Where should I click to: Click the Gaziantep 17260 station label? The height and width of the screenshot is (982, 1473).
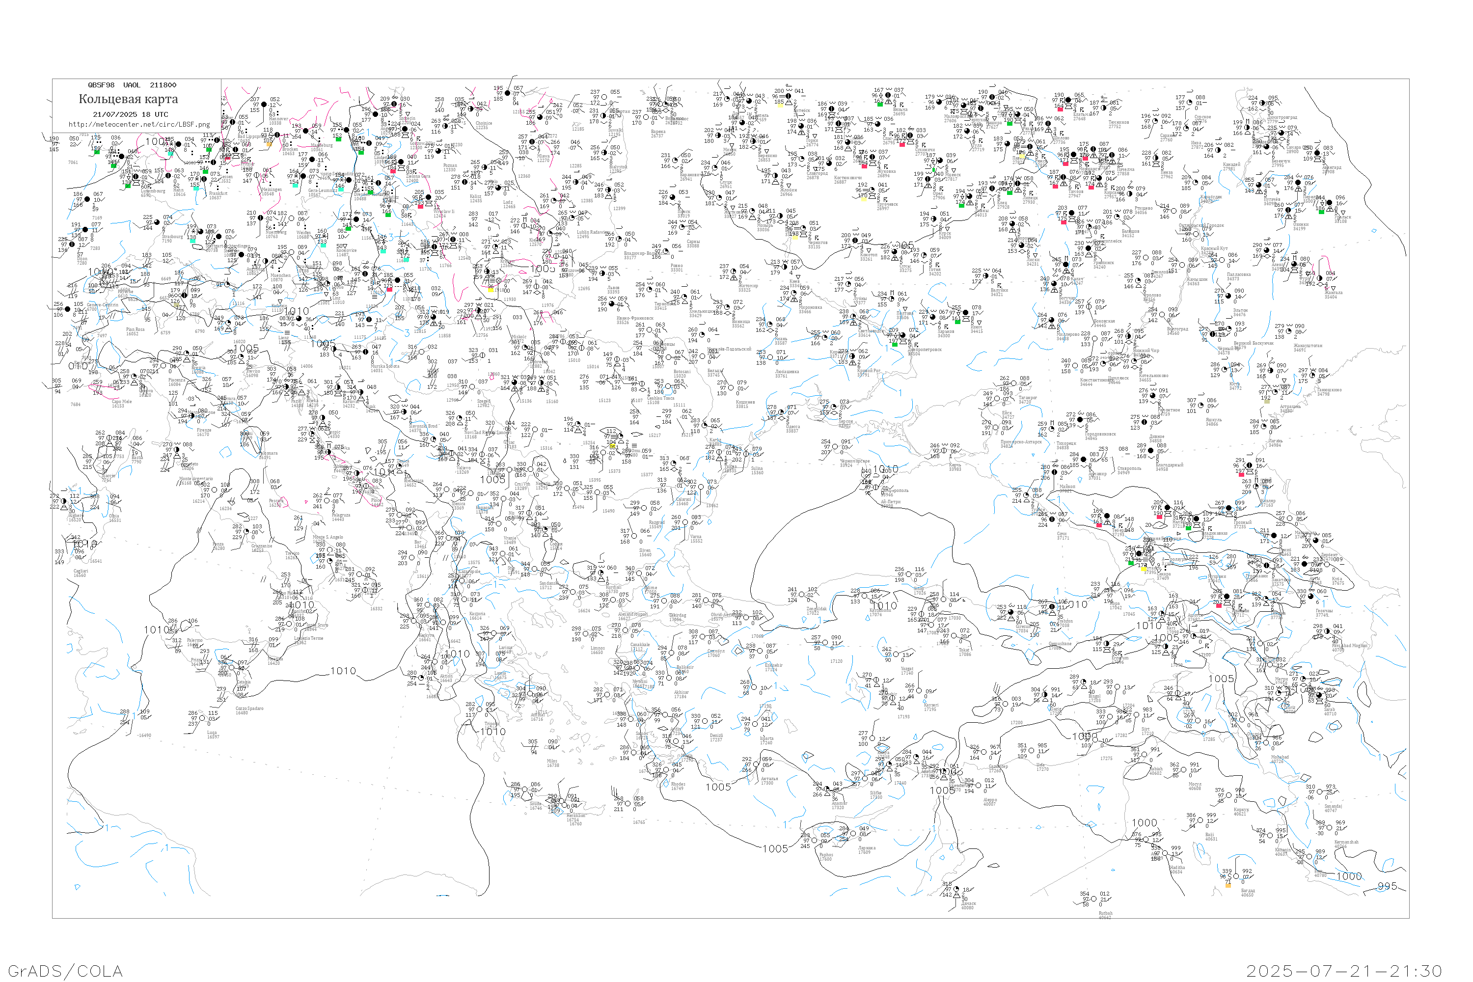click(x=998, y=768)
